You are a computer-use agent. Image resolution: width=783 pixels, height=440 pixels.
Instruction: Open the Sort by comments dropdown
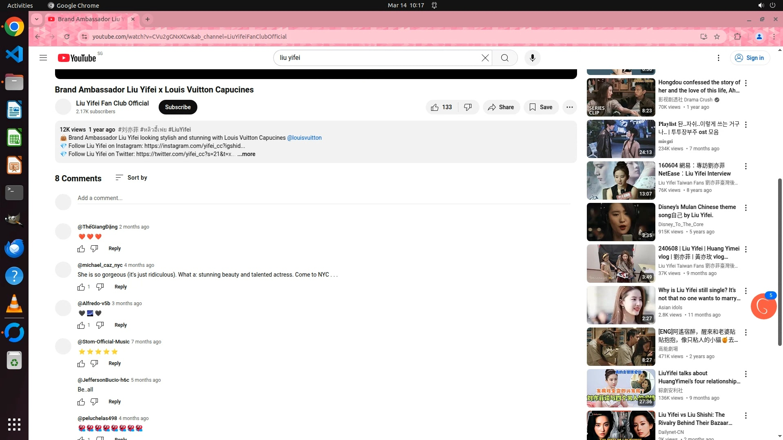pos(131,178)
